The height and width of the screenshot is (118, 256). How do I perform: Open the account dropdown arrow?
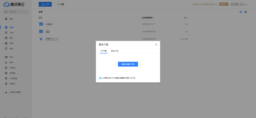point(246,4)
